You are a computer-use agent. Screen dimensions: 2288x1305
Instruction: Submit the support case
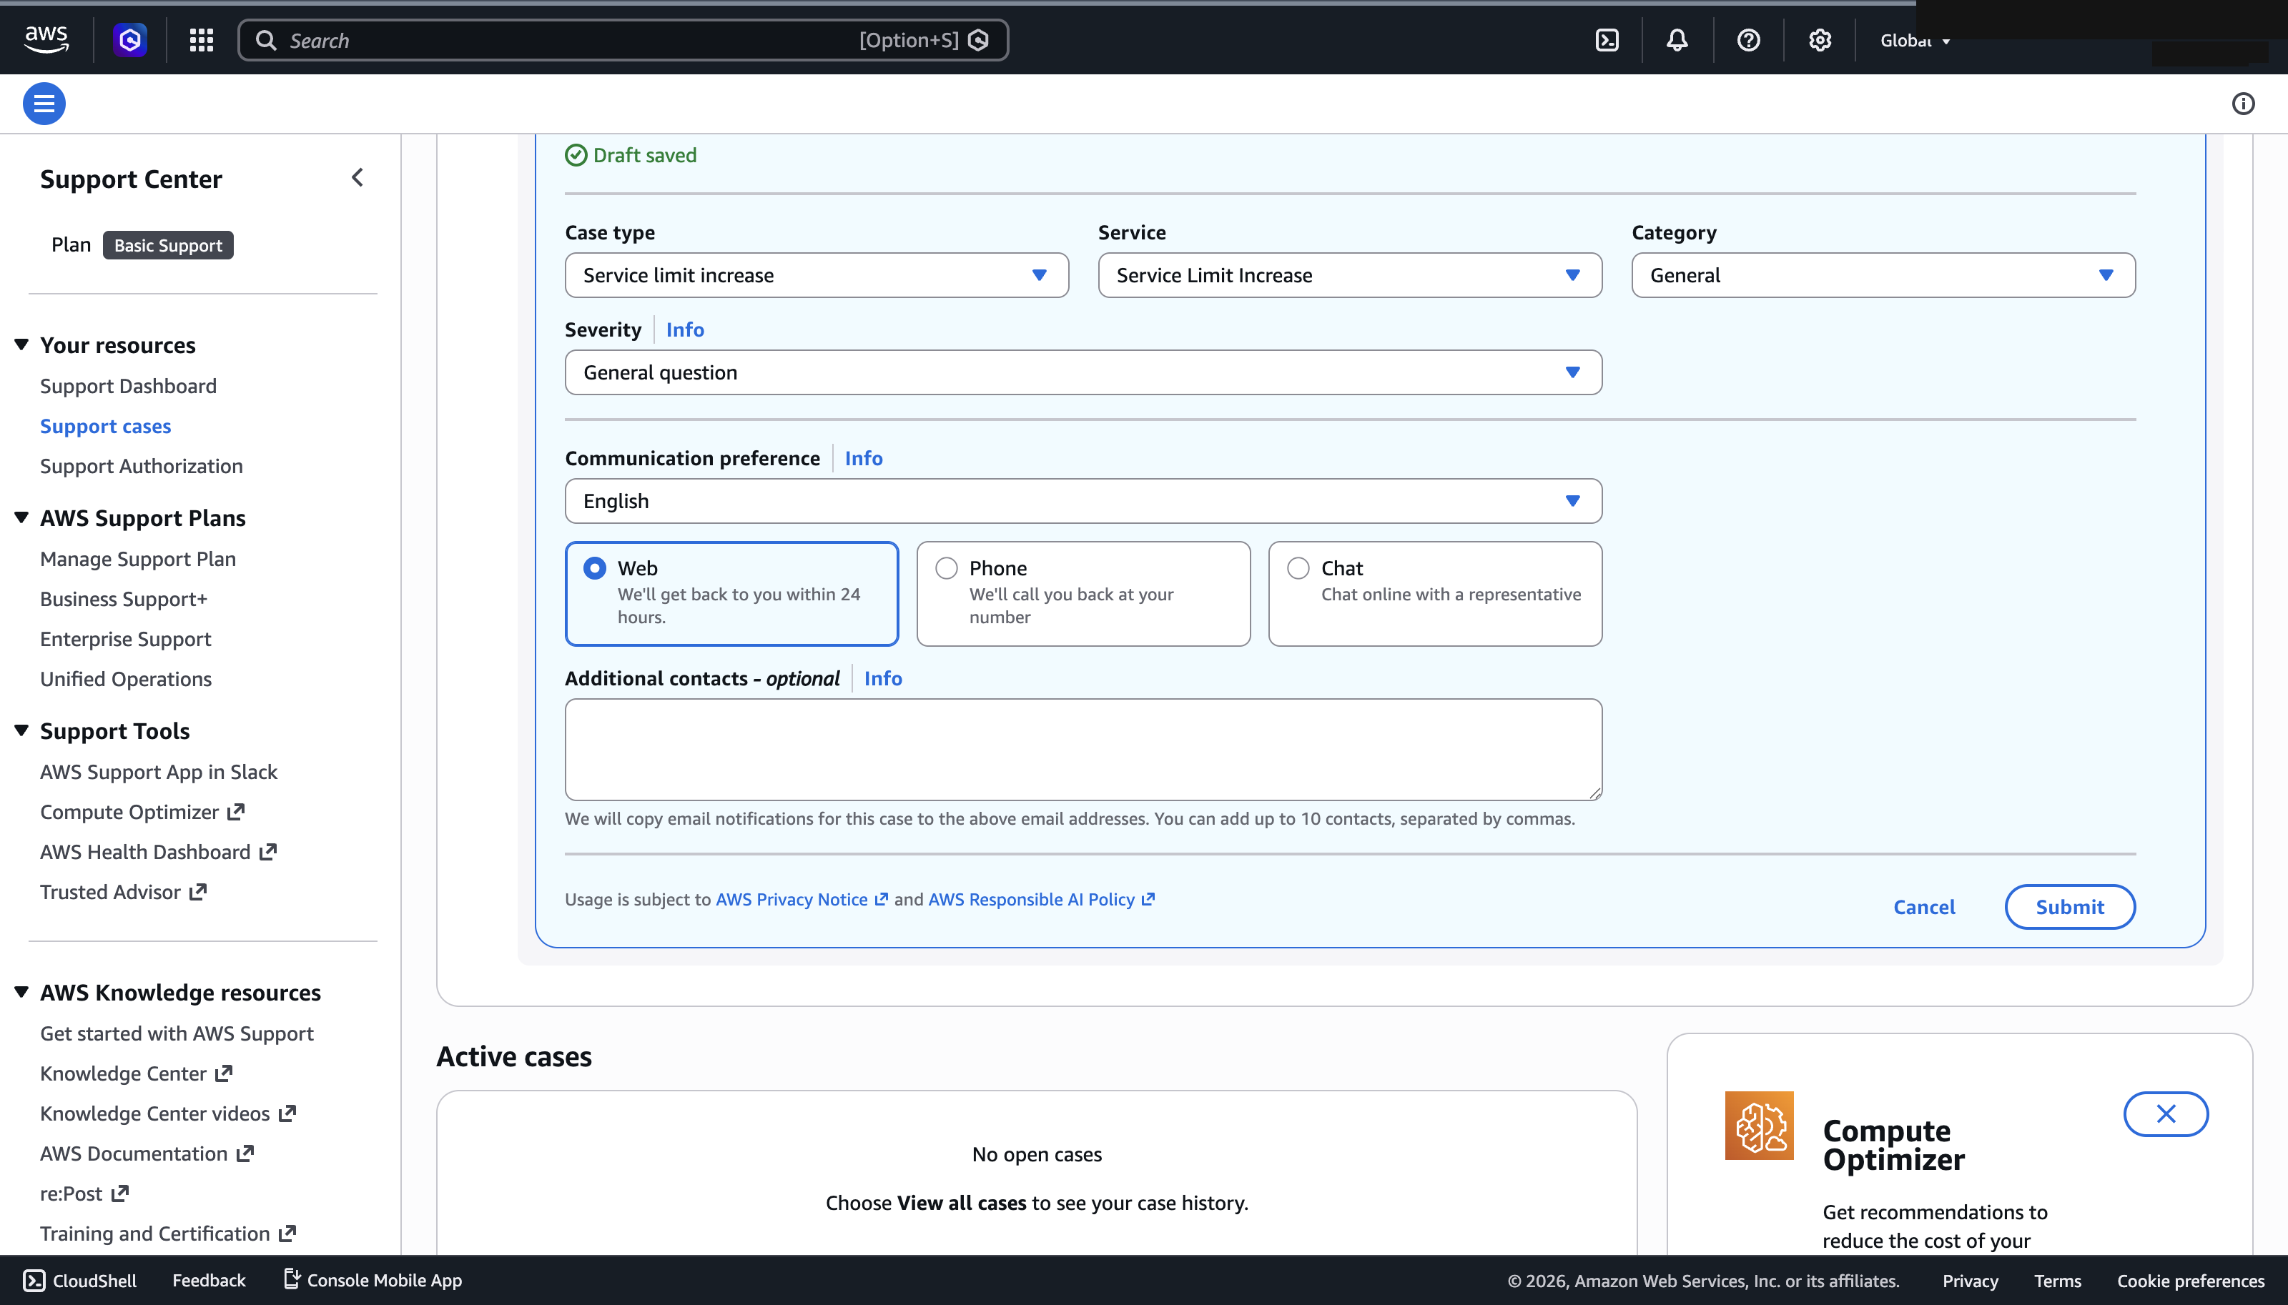[x=2070, y=907]
